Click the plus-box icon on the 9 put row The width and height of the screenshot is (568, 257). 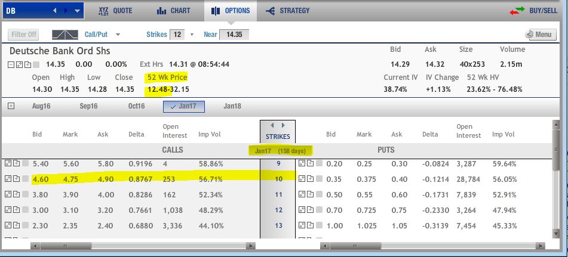(311, 163)
